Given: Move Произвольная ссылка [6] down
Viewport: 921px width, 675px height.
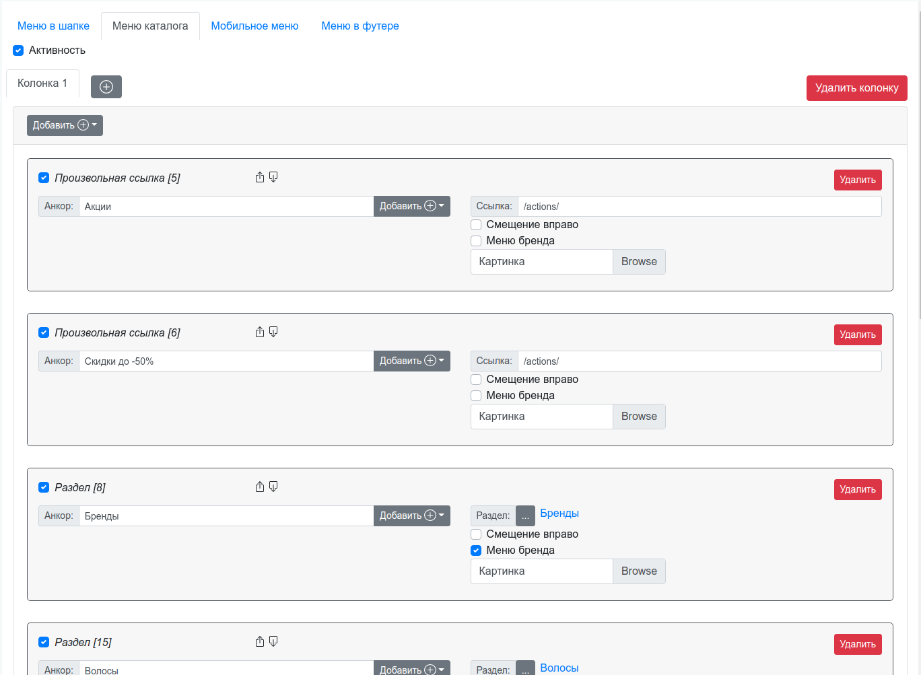Looking at the screenshot, I should pos(273,332).
